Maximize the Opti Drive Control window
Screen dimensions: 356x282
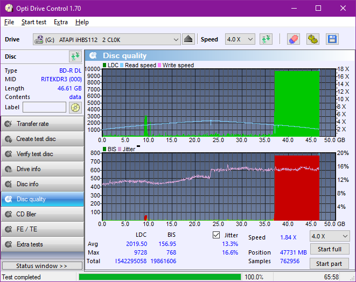click(x=318, y=9)
